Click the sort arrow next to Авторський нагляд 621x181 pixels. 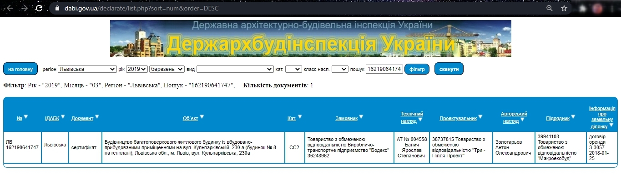click(522, 120)
